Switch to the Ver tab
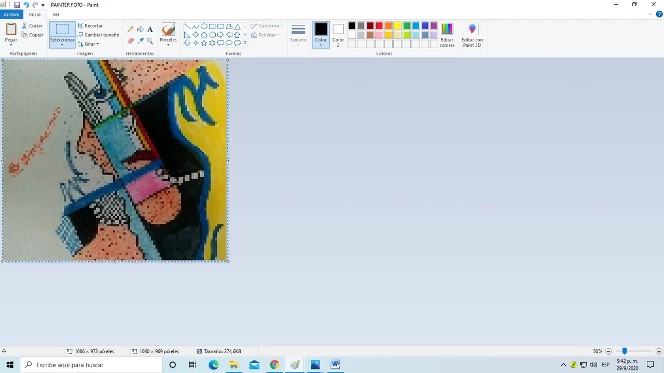The image size is (664, 373). coord(56,15)
